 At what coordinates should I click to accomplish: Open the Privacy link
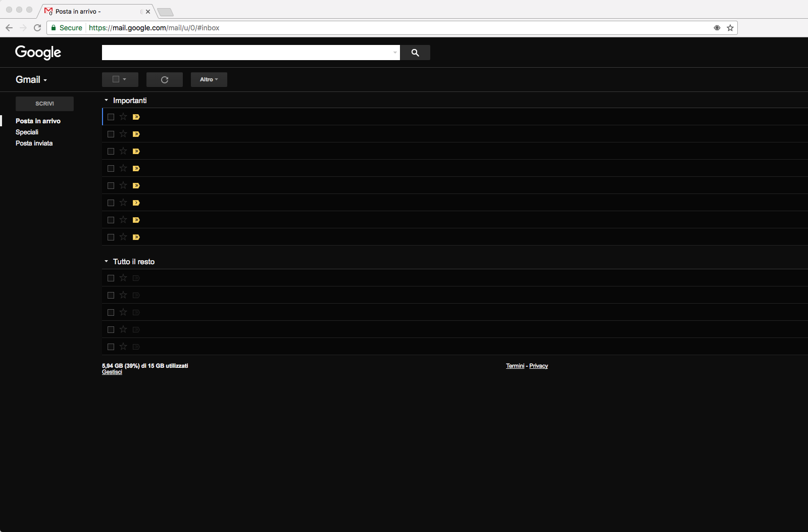(x=538, y=366)
